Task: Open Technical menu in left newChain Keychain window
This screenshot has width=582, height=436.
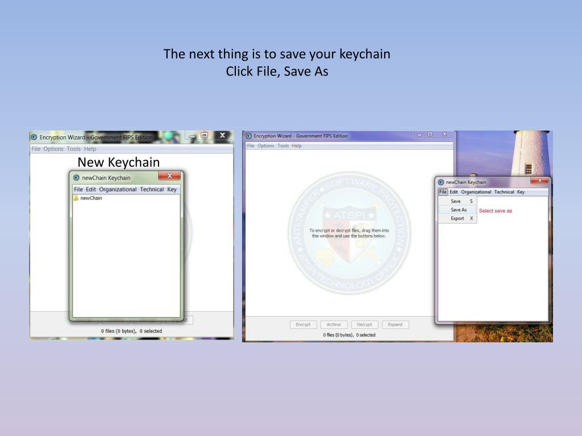Action: pyautogui.click(x=152, y=189)
